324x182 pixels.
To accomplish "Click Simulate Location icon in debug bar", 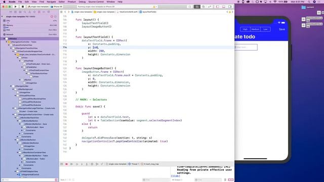I will coord(102,164).
